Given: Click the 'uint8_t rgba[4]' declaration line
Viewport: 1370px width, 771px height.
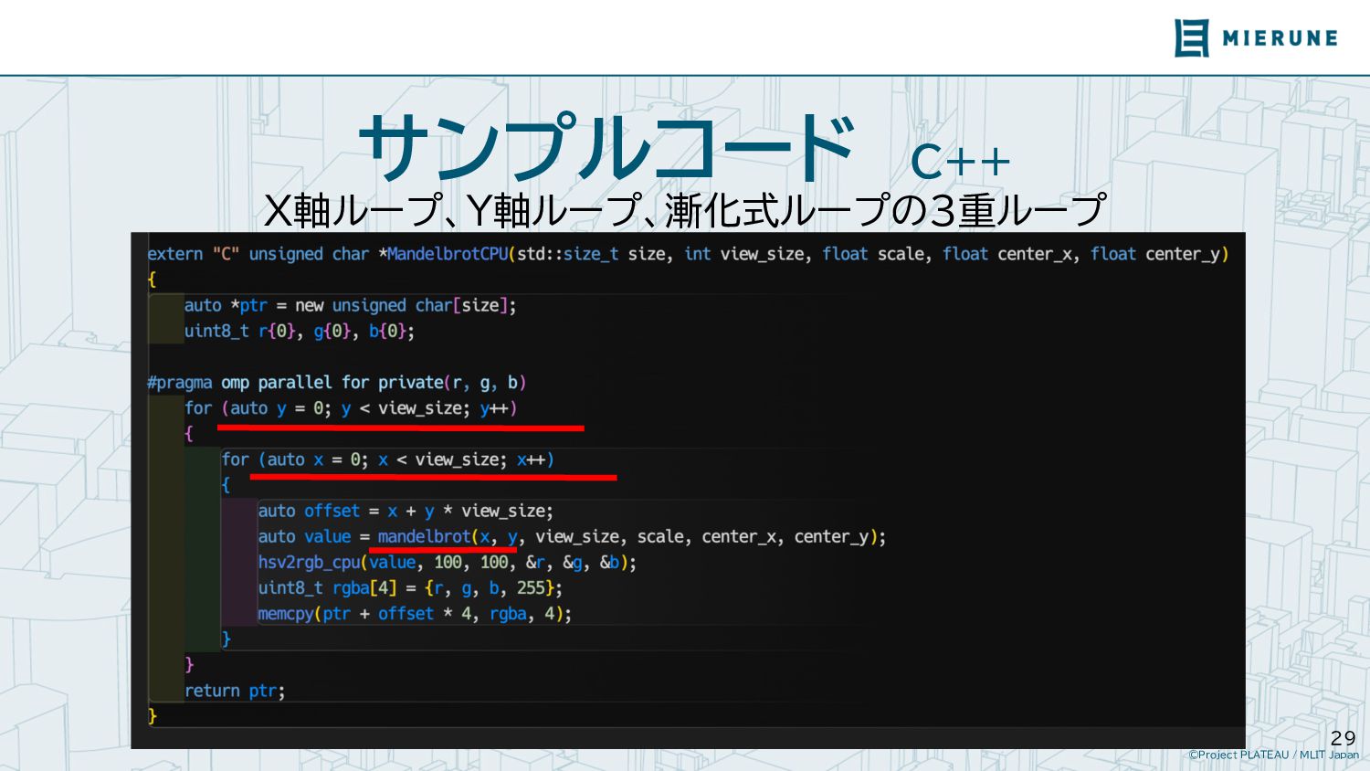Looking at the screenshot, I should [410, 587].
